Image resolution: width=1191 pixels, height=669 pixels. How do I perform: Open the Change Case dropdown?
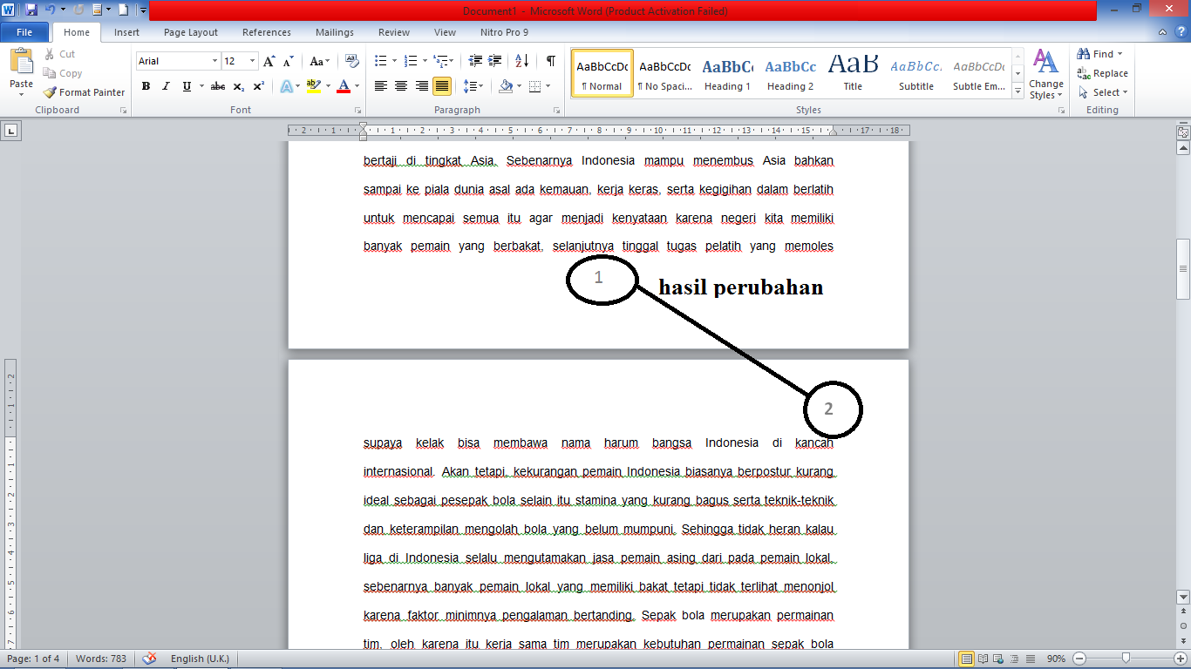pyautogui.click(x=319, y=61)
